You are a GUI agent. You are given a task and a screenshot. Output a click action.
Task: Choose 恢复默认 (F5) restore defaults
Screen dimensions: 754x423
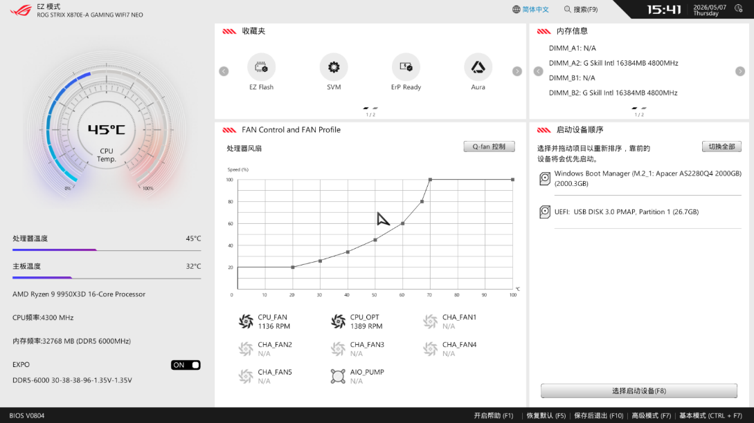(546, 416)
